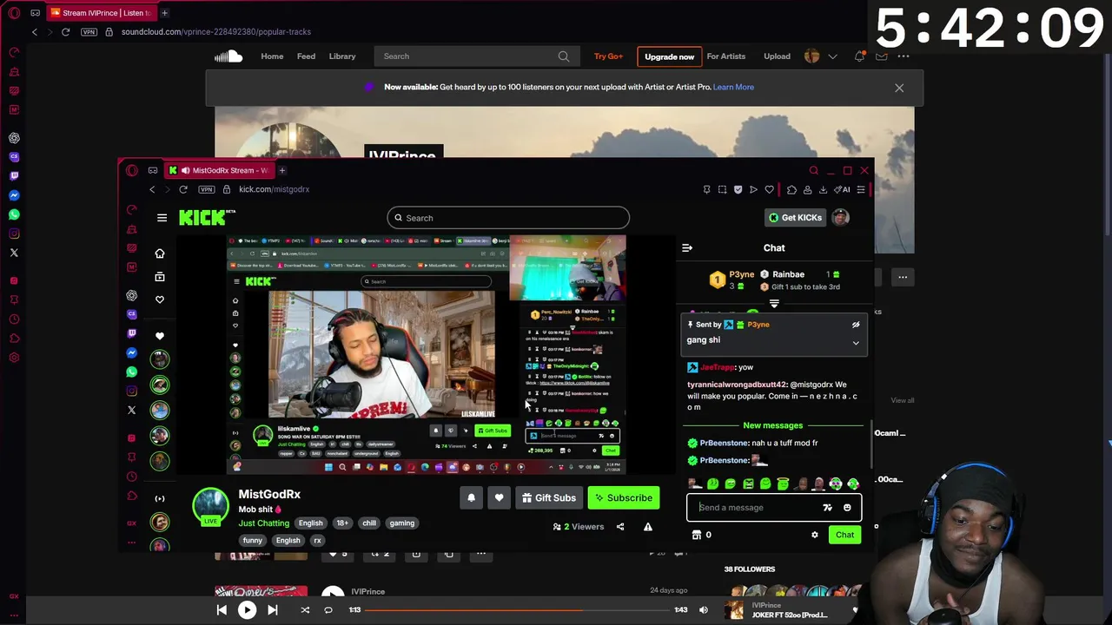Skip to previous SoundCloud track

pyautogui.click(x=222, y=610)
